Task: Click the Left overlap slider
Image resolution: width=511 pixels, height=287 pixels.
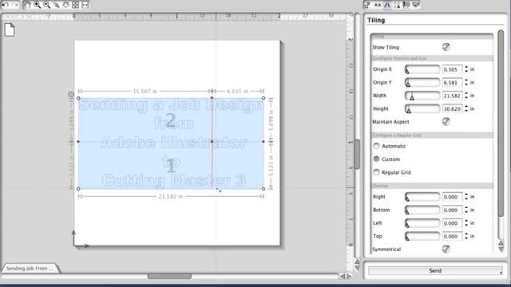Action: (x=422, y=223)
